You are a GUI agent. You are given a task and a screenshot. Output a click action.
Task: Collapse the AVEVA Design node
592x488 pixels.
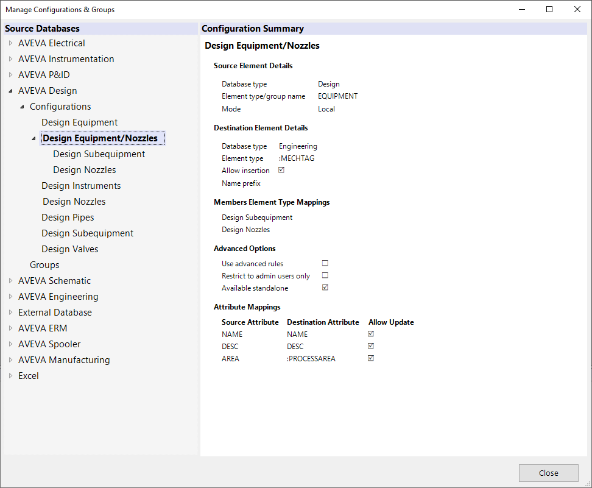[10, 91]
